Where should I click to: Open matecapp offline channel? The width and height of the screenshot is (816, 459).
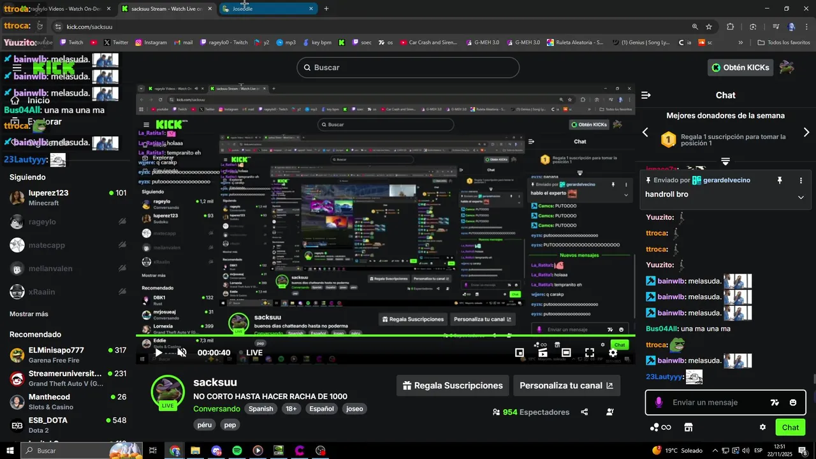coord(68,245)
